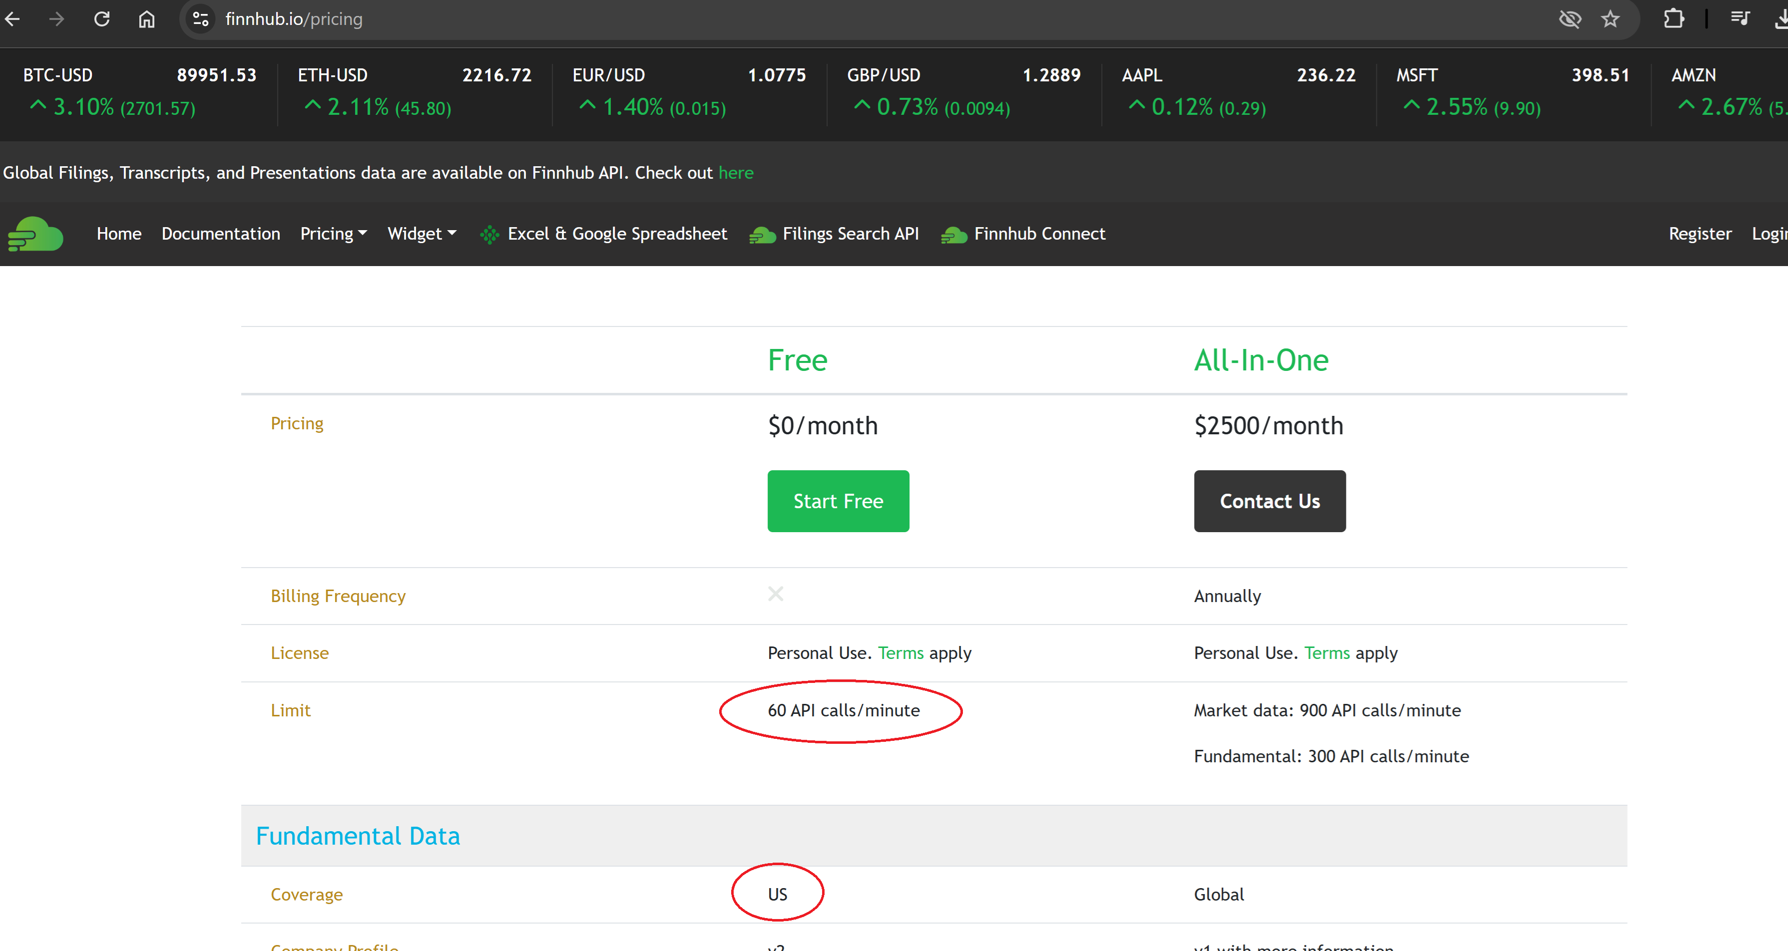
Task: Click the Finnhub Connect cloud icon
Action: [x=954, y=236]
